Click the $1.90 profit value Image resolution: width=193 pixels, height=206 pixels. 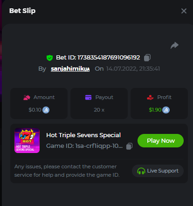click(155, 110)
